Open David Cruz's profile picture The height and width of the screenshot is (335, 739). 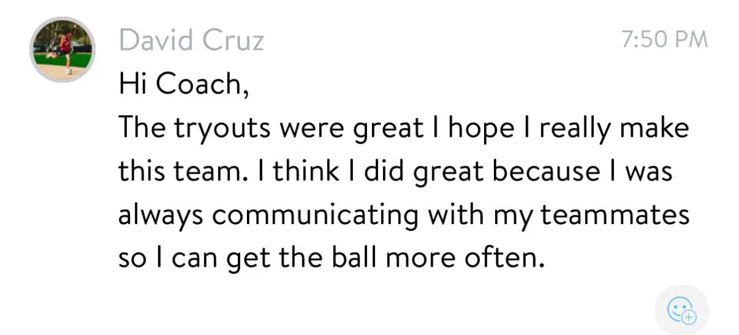pyautogui.click(x=62, y=50)
